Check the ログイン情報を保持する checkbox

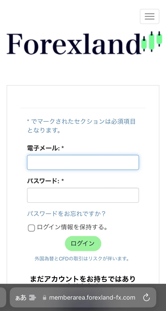click(x=31, y=228)
